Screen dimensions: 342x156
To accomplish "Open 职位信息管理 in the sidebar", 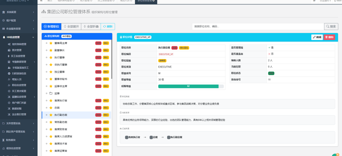I will tap(19, 85).
